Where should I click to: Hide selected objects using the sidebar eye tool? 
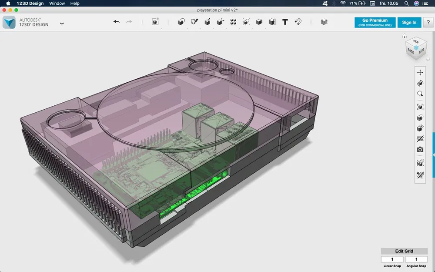pos(420,118)
